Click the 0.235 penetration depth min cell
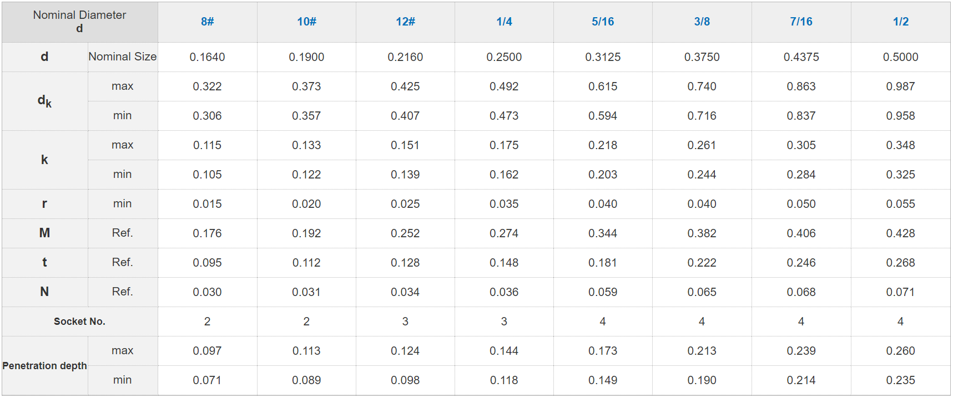The image size is (953, 398). pos(900,380)
